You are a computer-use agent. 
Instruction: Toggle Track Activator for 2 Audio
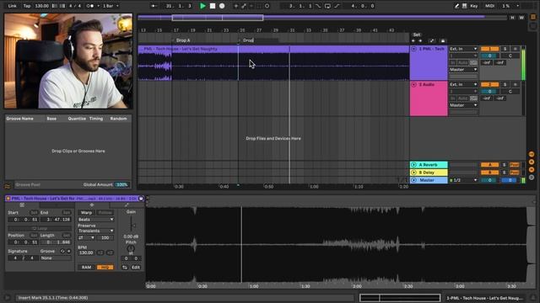[x=489, y=84]
